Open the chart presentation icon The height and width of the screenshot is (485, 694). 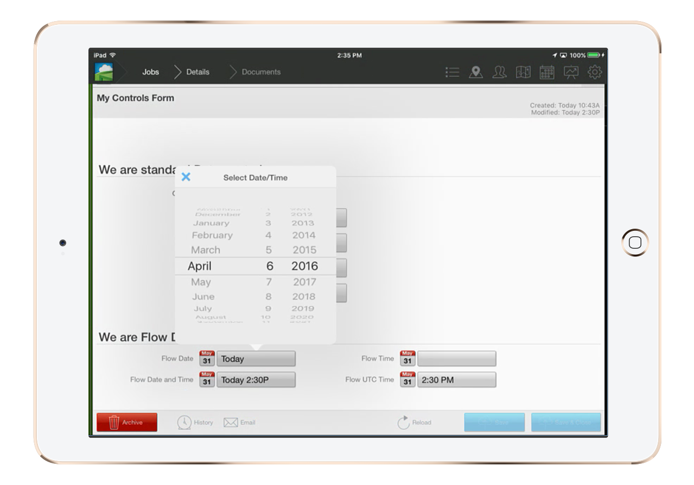tap(571, 72)
